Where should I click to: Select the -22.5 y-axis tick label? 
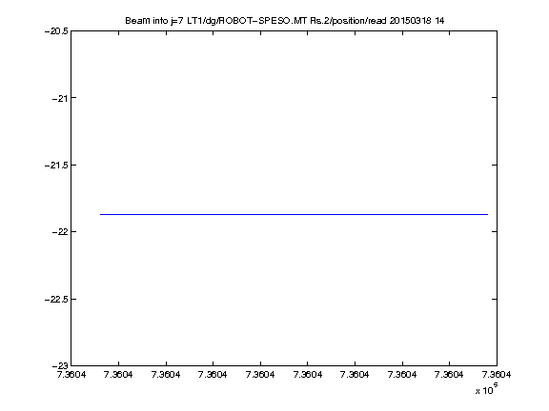[56, 300]
